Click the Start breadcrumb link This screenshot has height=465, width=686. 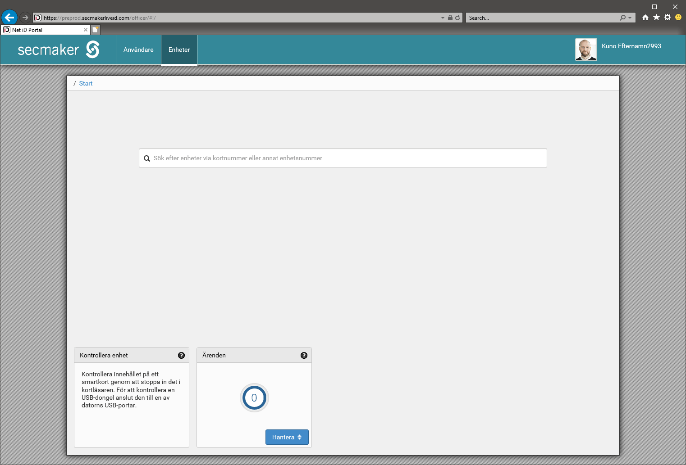(x=86, y=83)
